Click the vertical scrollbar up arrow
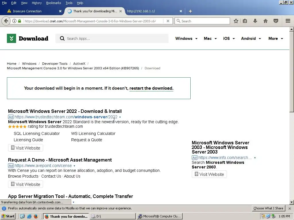 click(x=292, y=29)
